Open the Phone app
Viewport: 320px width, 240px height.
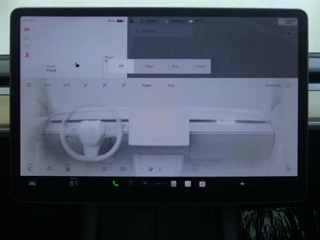[x=115, y=183]
